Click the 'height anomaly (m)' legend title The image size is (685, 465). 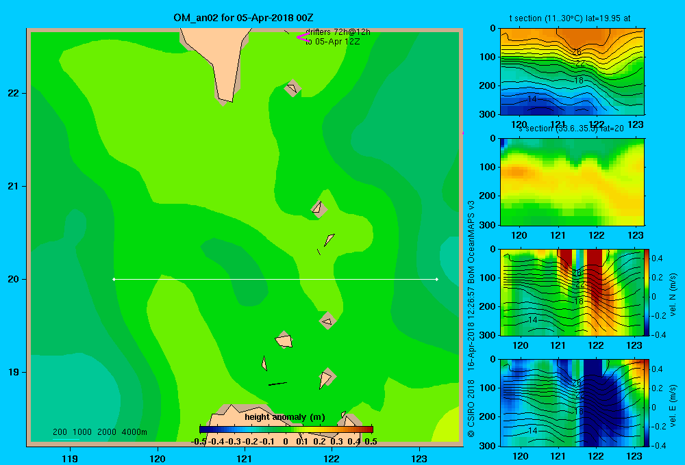285,417
